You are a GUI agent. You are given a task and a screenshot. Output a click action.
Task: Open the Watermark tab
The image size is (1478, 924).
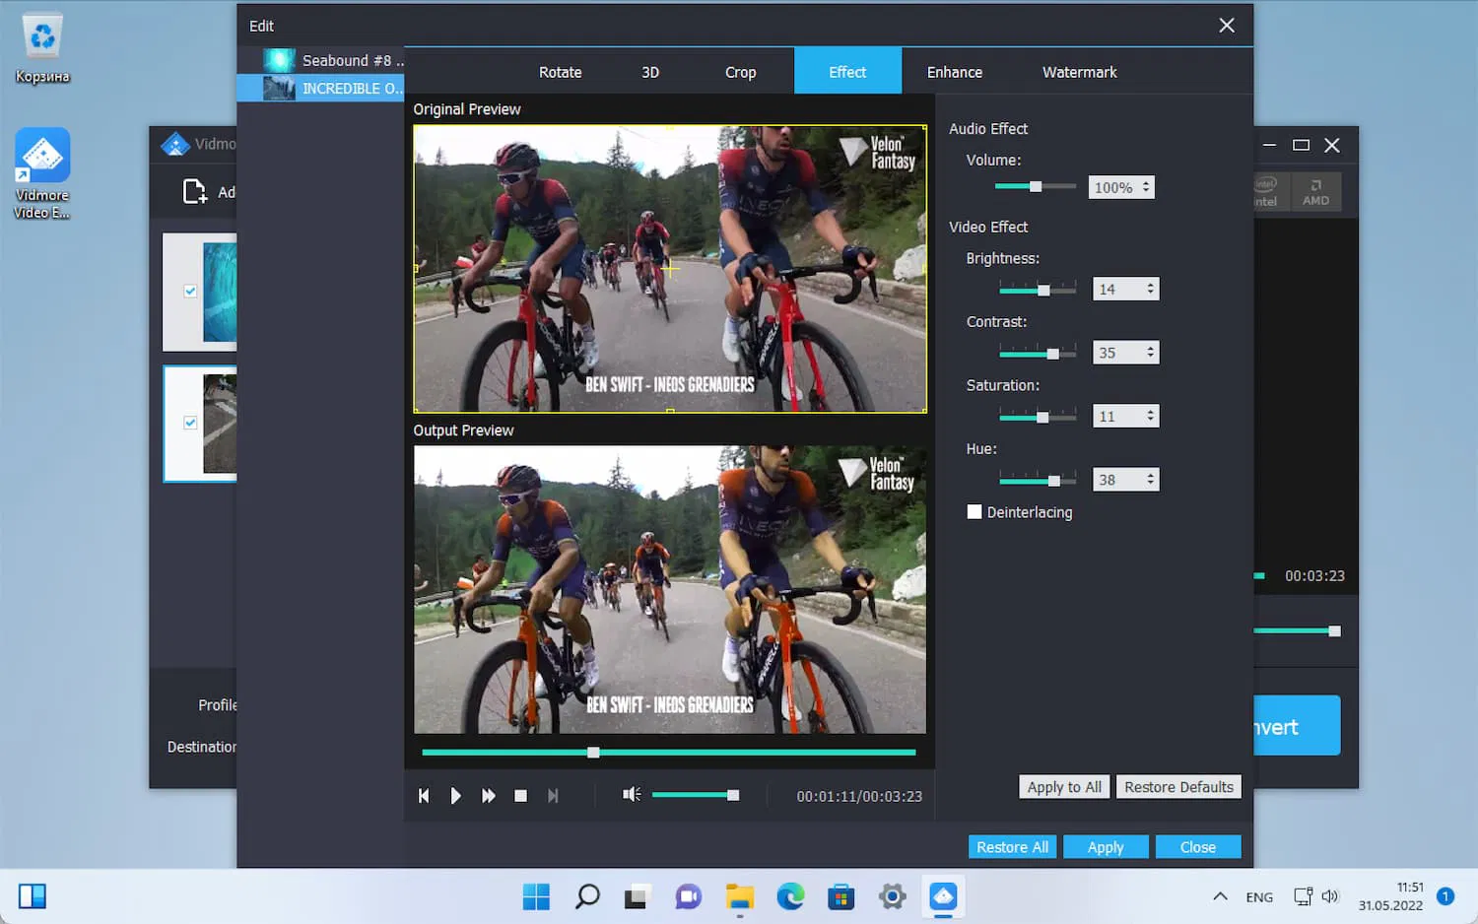tap(1079, 72)
